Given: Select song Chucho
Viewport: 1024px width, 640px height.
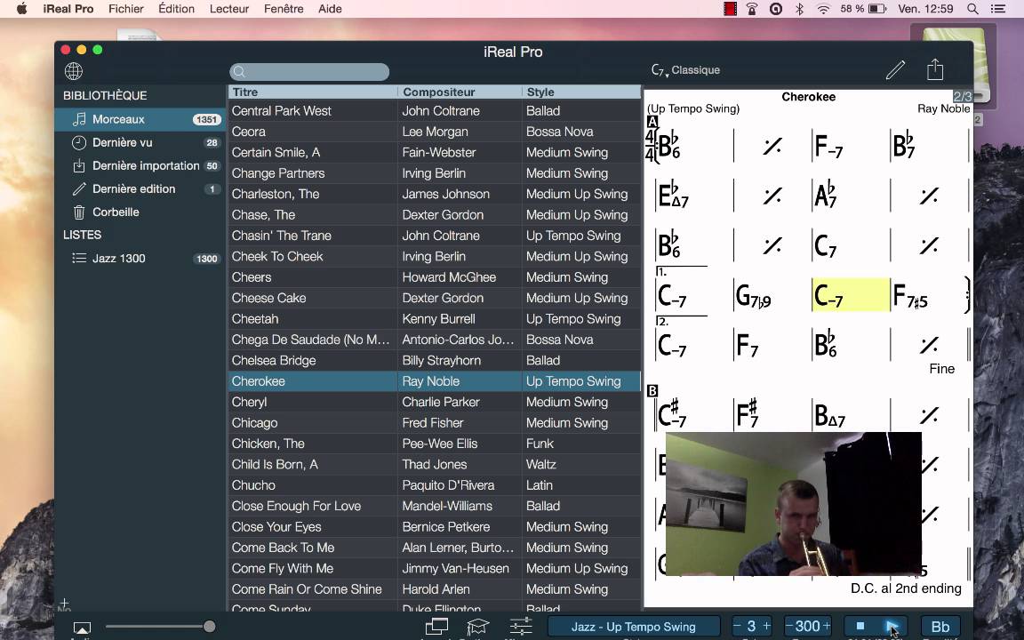Looking at the screenshot, I should pos(435,485).
